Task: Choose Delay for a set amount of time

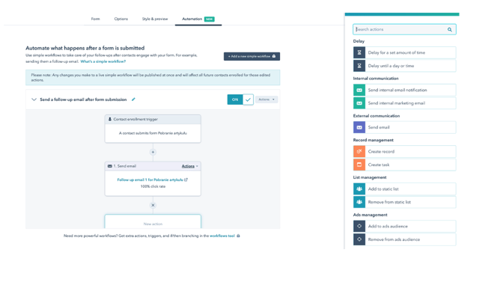Action: click(x=404, y=52)
